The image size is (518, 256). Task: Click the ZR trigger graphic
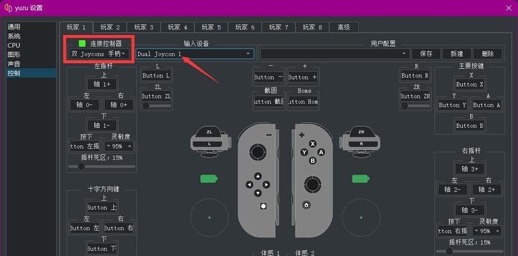361,133
